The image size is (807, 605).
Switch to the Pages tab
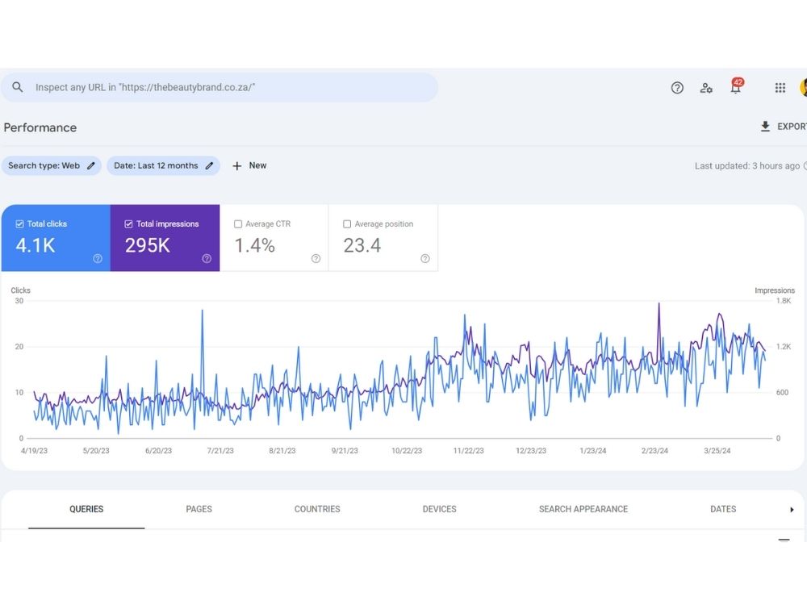tap(199, 509)
